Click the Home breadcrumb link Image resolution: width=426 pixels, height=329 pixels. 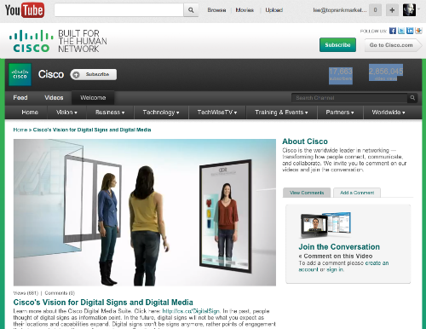pyautogui.click(x=20, y=130)
